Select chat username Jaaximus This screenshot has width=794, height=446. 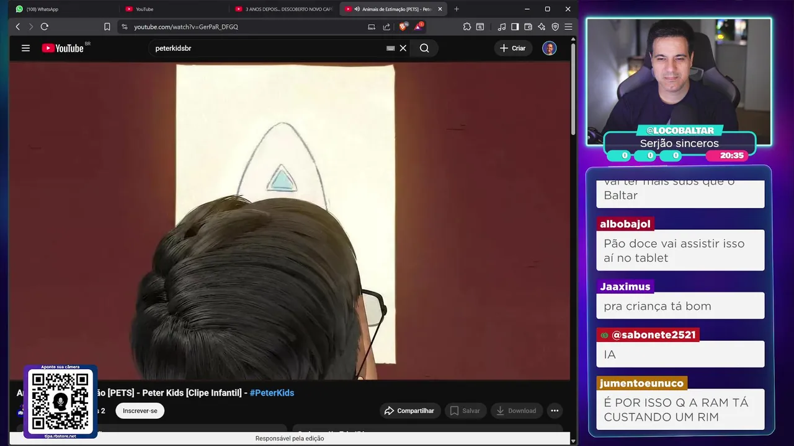click(625, 287)
